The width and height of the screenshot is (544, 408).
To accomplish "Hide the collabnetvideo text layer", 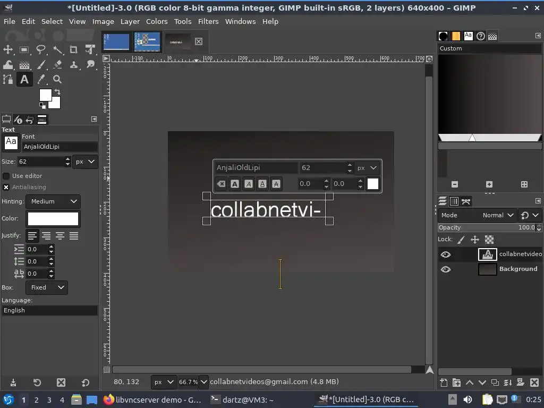I will [446, 254].
